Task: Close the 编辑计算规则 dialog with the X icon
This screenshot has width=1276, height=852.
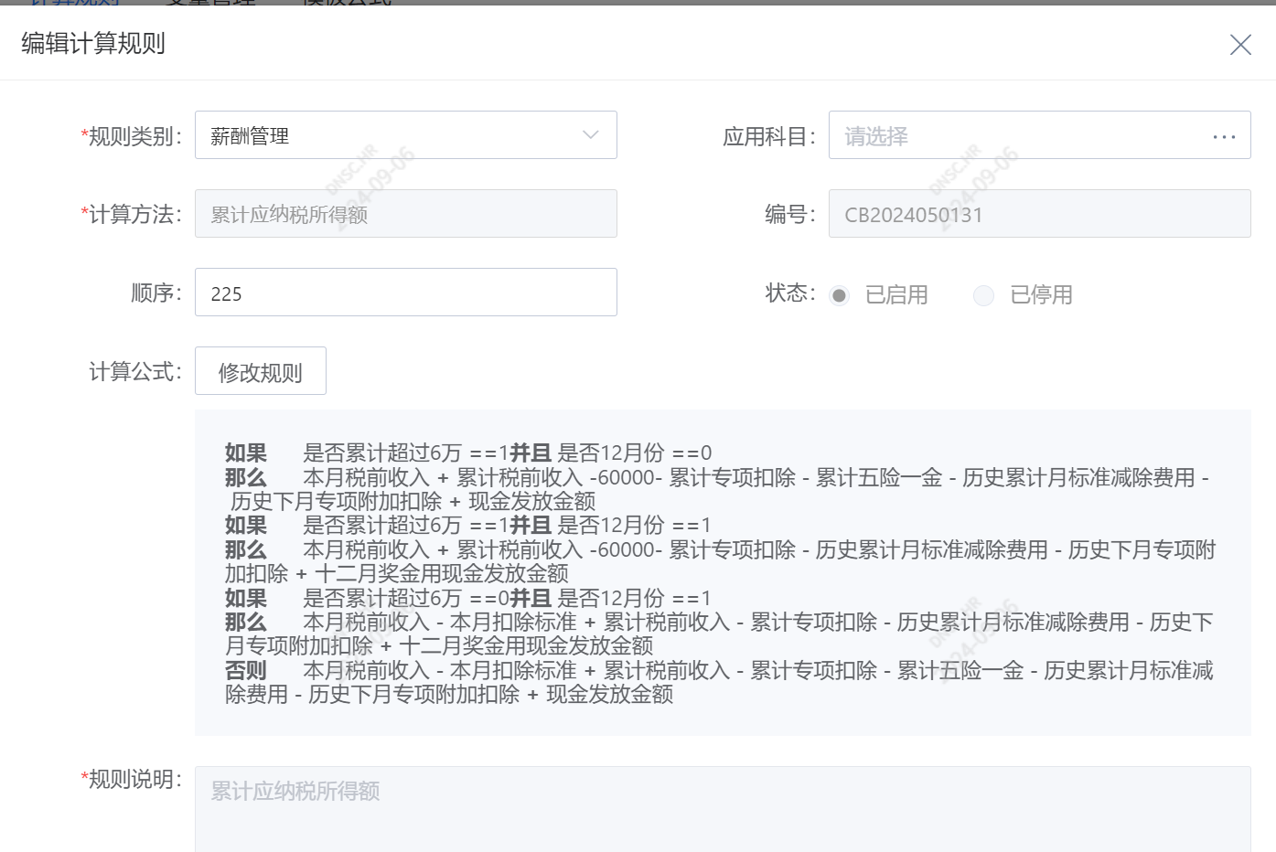Action: pyautogui.click(x=1240, y=44)
